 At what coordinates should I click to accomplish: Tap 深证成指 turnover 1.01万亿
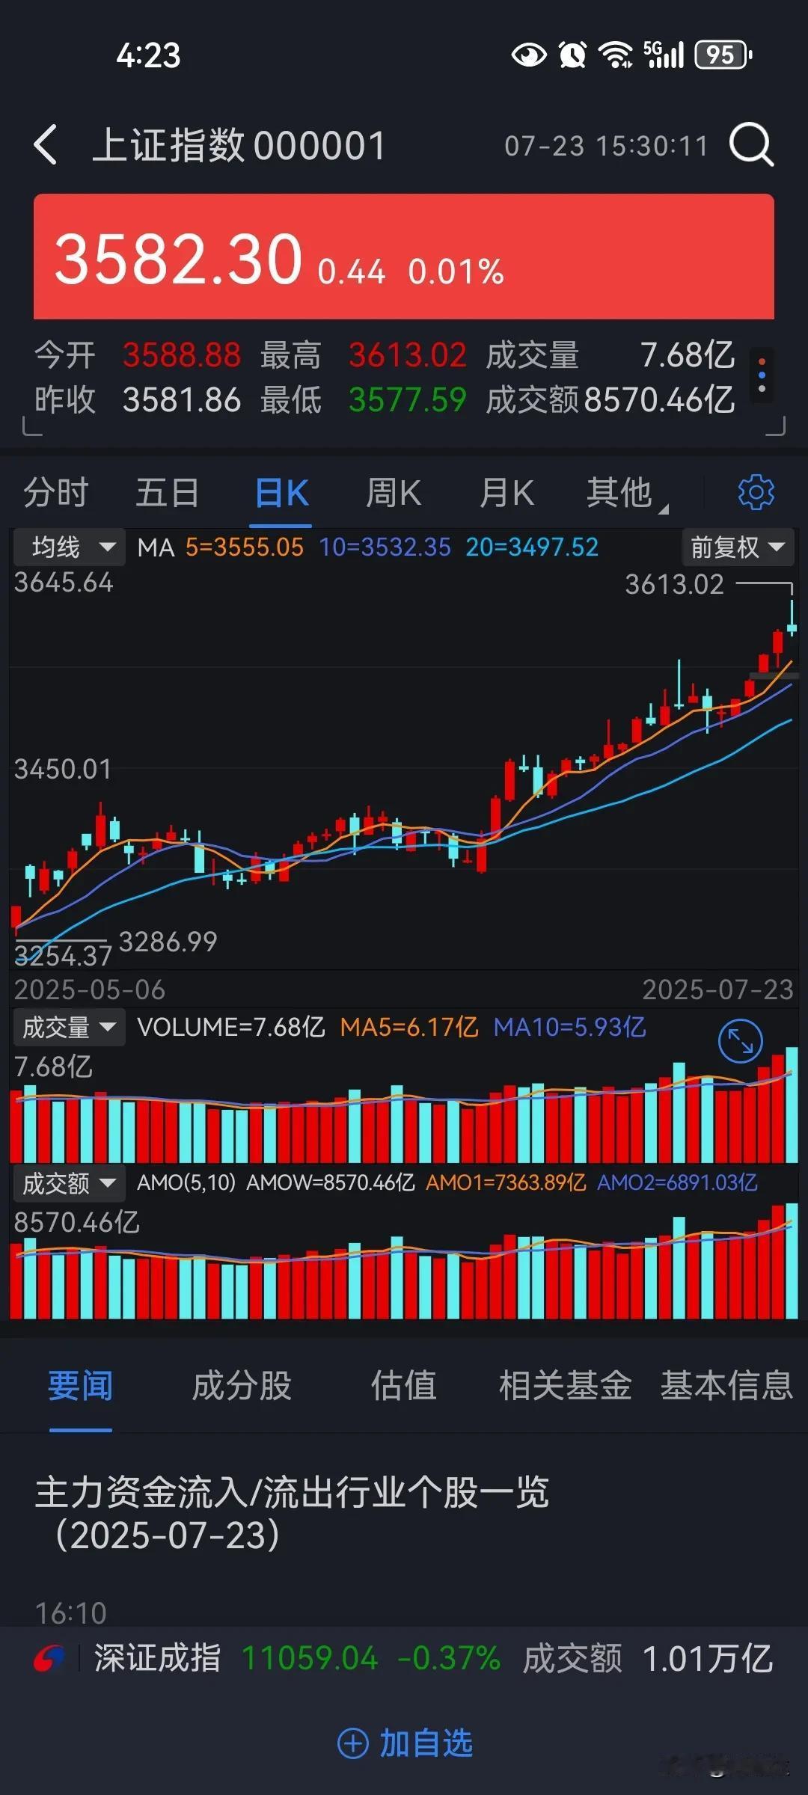(708, 1658)
